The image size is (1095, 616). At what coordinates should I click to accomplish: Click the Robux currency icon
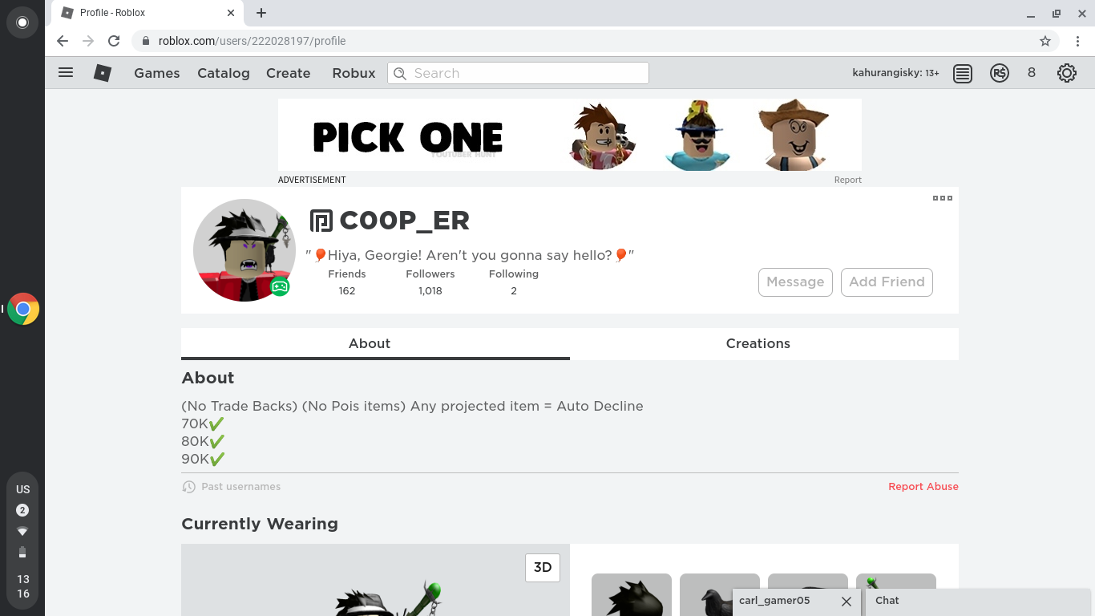click(1000, 73)
